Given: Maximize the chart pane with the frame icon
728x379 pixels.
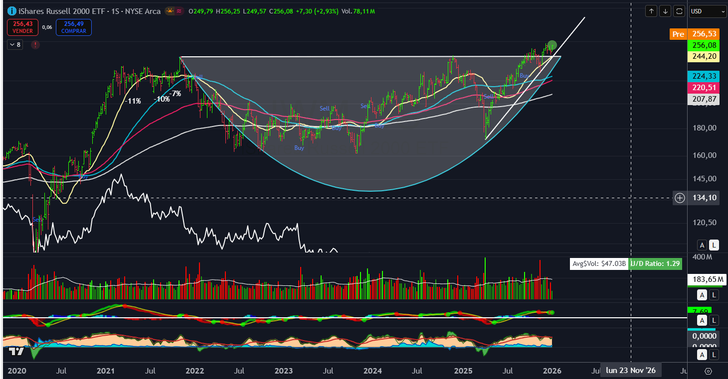Looking at the screenshot, I should (679, 11).
